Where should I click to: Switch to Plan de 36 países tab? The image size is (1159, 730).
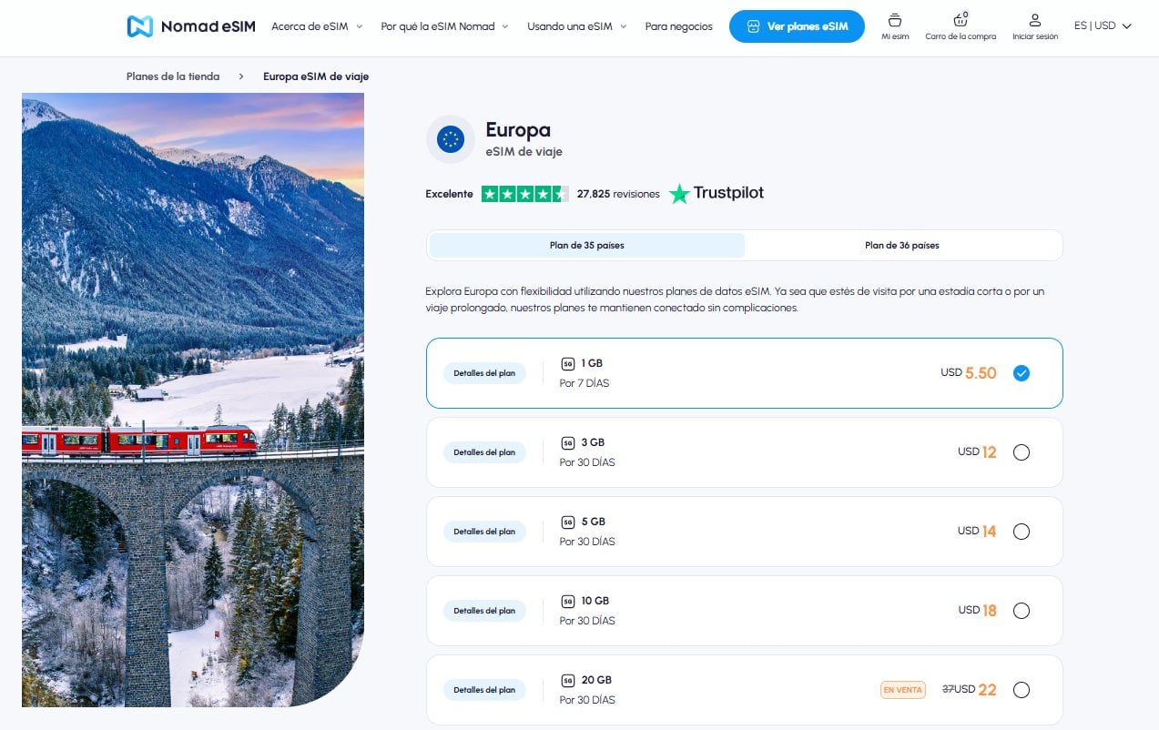(x=901, y=246)
